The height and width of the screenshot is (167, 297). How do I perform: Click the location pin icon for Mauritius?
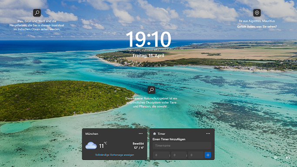[x=257, y=13]
